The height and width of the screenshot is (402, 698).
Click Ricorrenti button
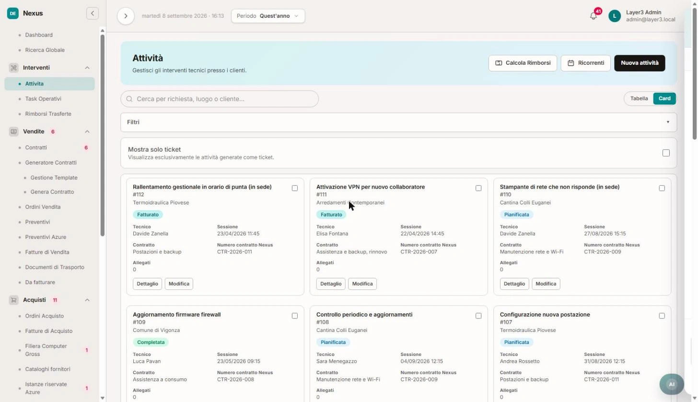point(586,63)
